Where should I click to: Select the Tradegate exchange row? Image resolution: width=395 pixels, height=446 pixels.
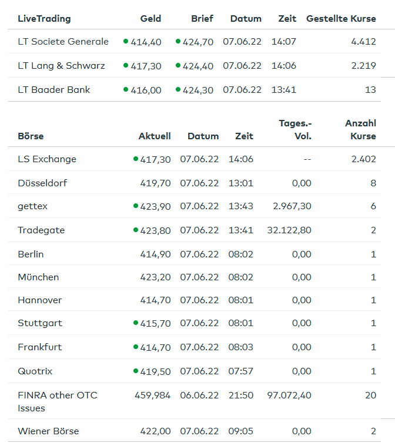point(195,230)
